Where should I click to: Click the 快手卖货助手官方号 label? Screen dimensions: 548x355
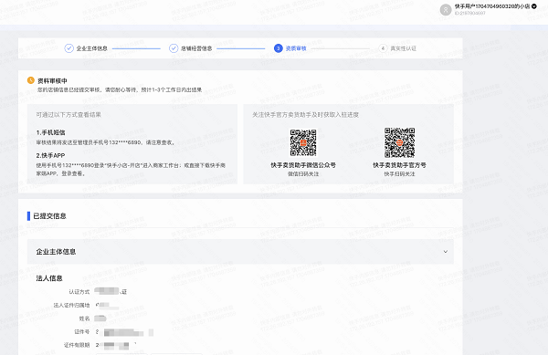399,165
